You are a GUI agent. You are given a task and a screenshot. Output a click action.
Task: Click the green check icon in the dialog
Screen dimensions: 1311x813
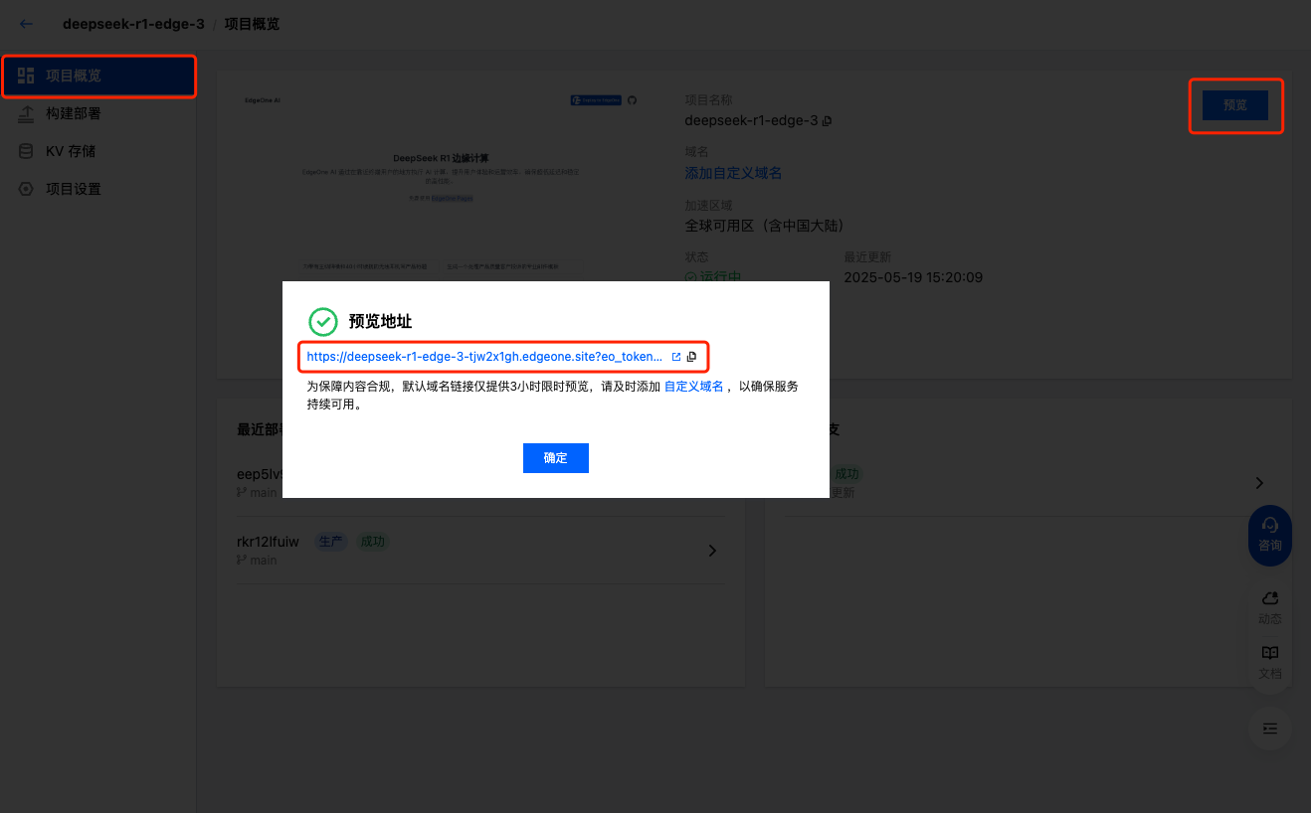[323, 322]
